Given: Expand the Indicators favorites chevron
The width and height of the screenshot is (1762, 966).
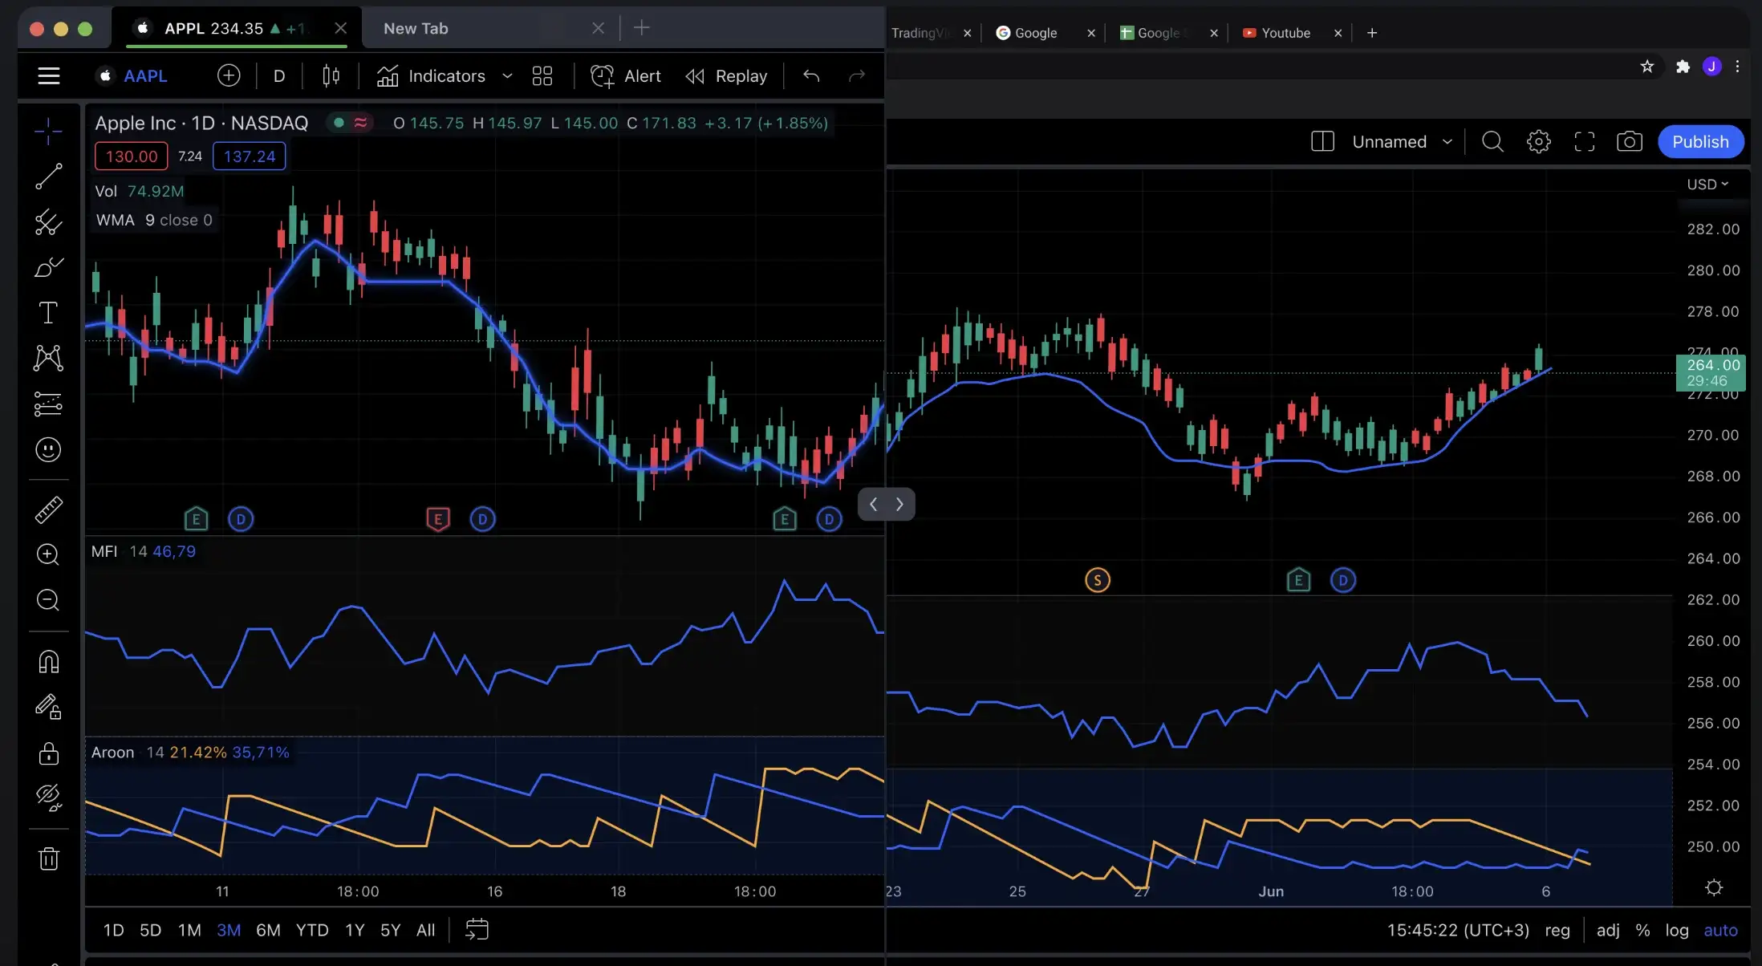Looking at the screenshot, I should pos(507,75).
